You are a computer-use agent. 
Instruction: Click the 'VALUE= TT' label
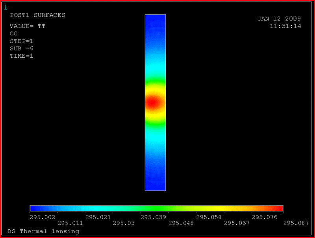point(28,26)
